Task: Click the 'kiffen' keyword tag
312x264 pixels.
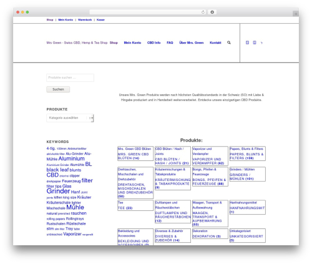Action: (x=58, y=197)
